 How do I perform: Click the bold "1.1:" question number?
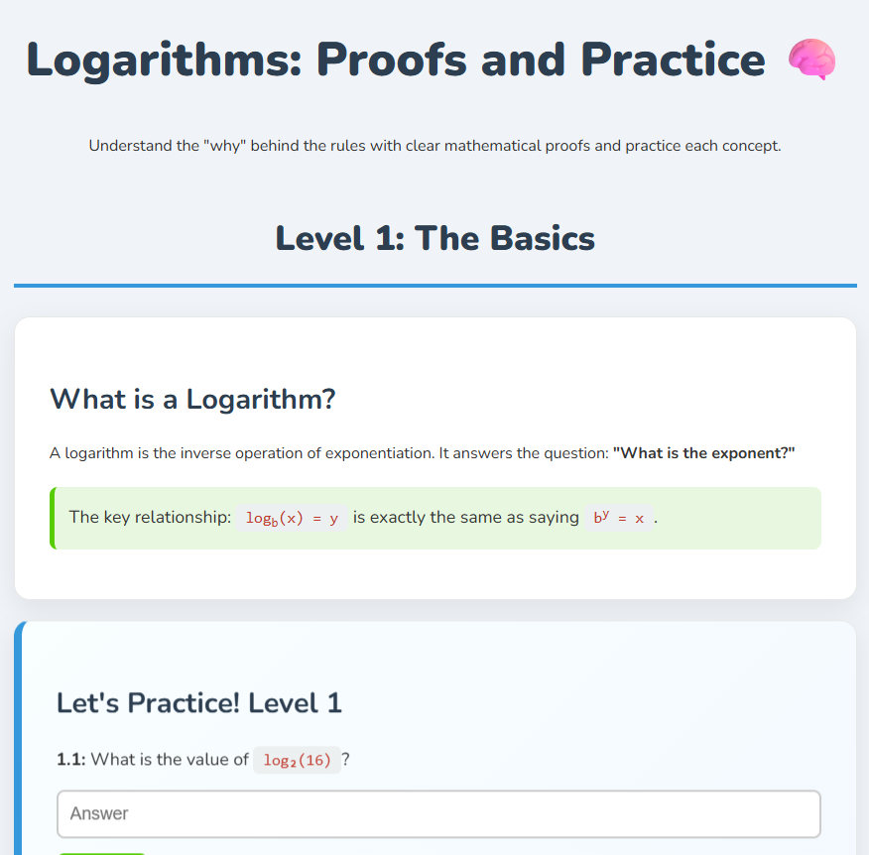pos(71,760)
